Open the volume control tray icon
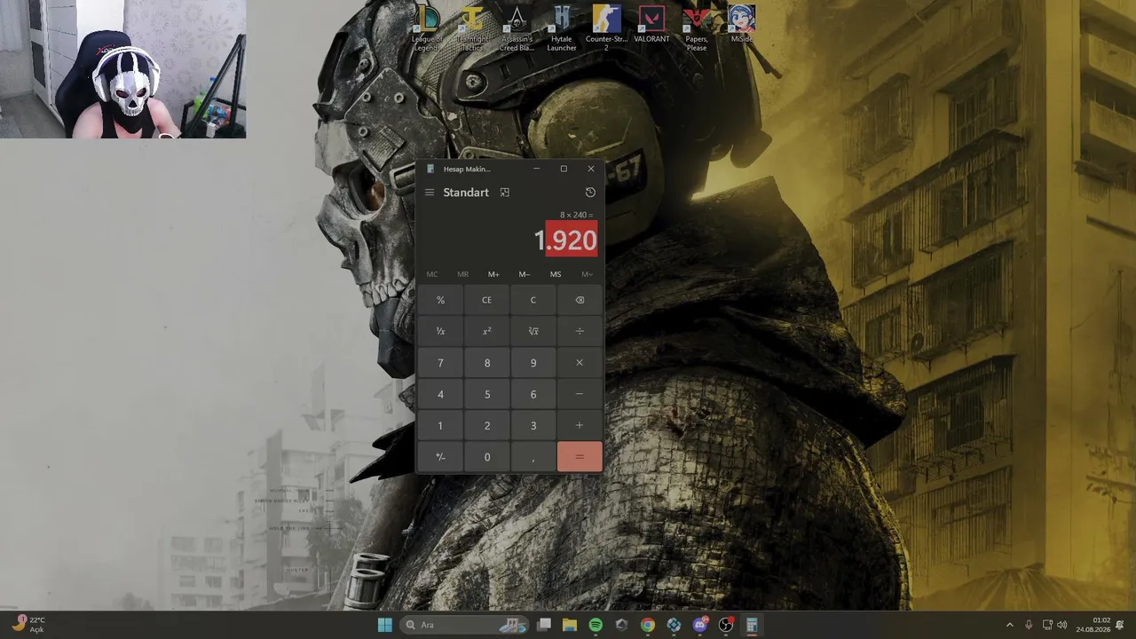 pyautogui.click(x=1062, y=625)
